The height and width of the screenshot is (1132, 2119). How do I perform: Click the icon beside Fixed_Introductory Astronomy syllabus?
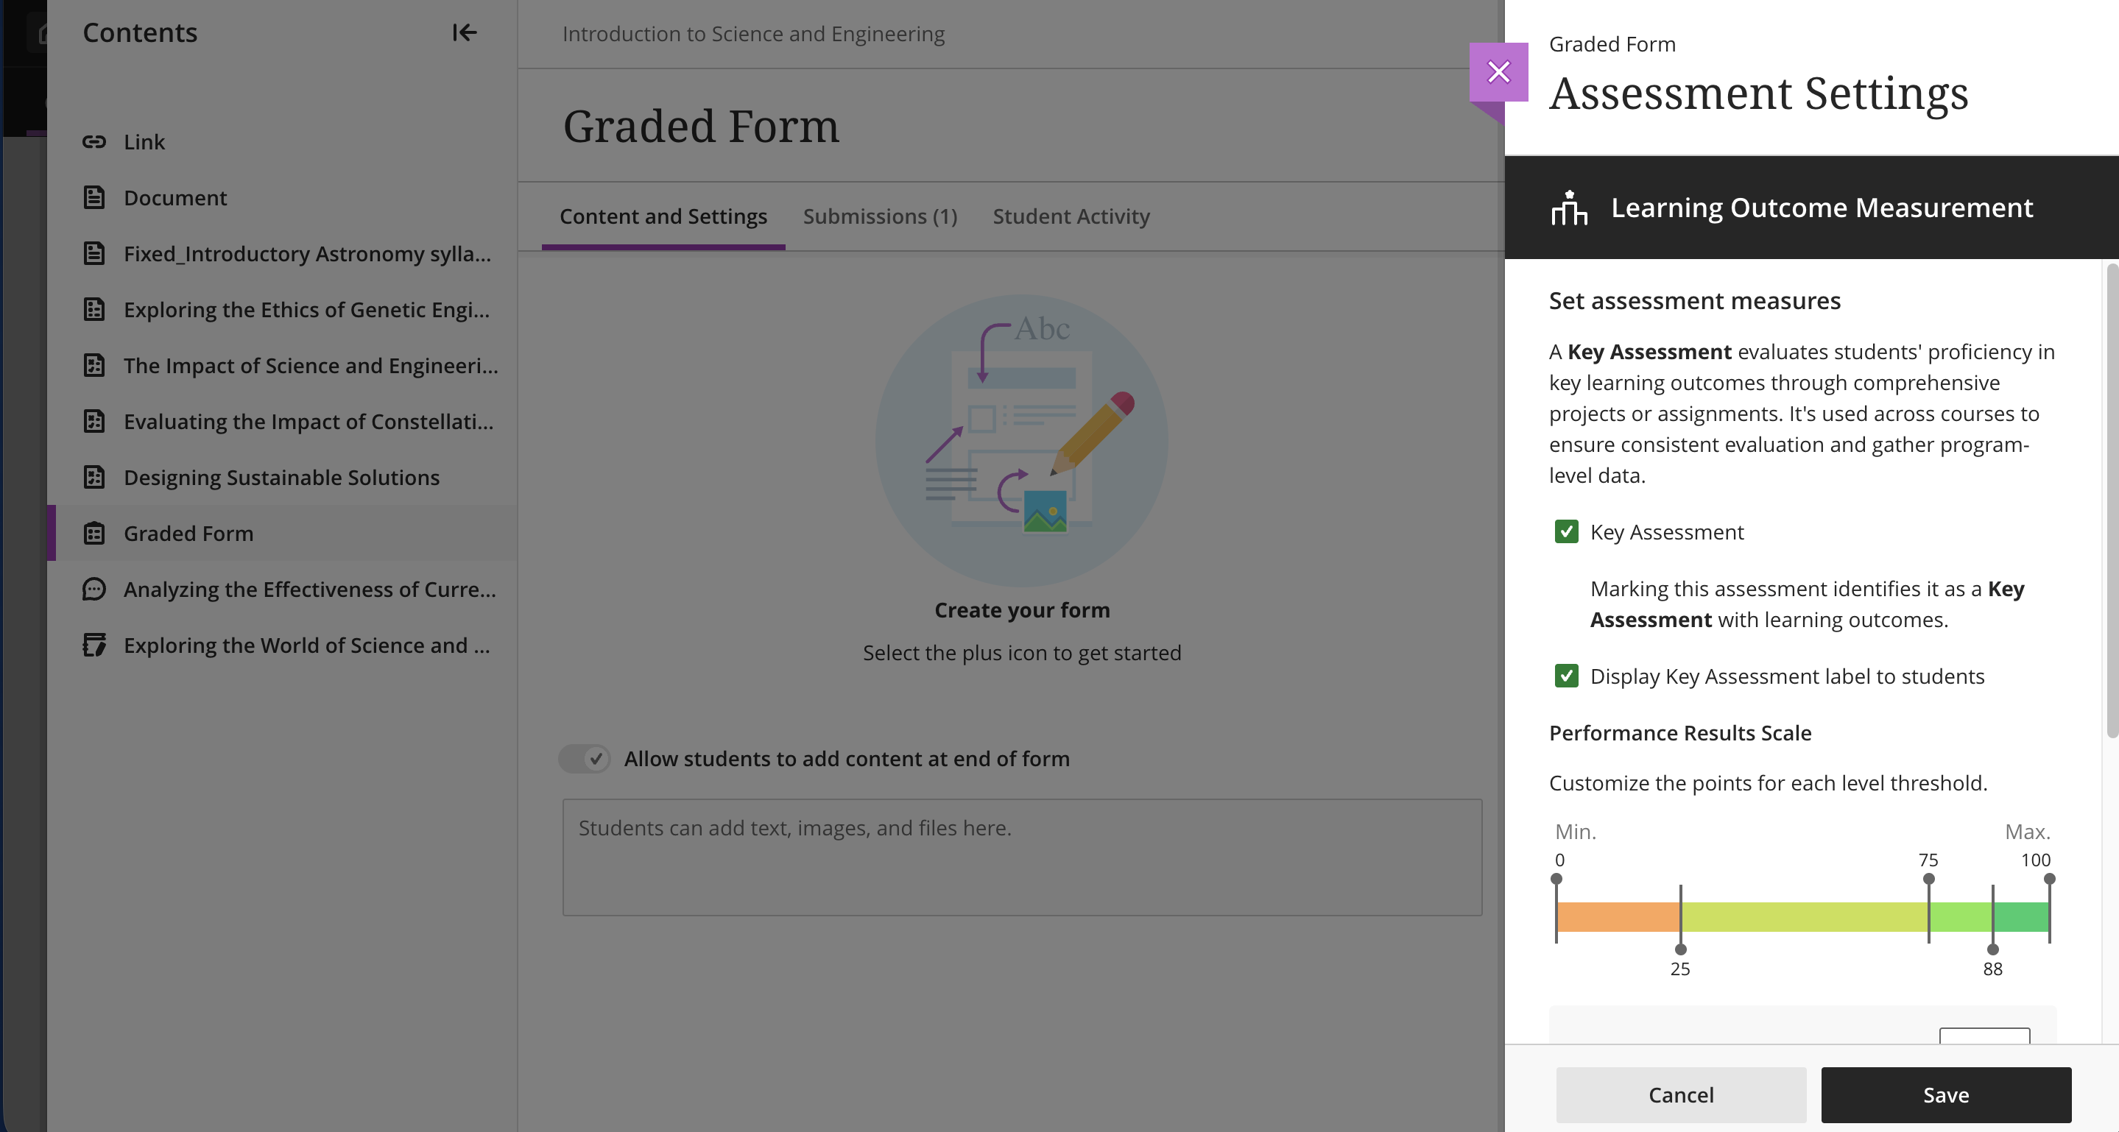[94, 253]
